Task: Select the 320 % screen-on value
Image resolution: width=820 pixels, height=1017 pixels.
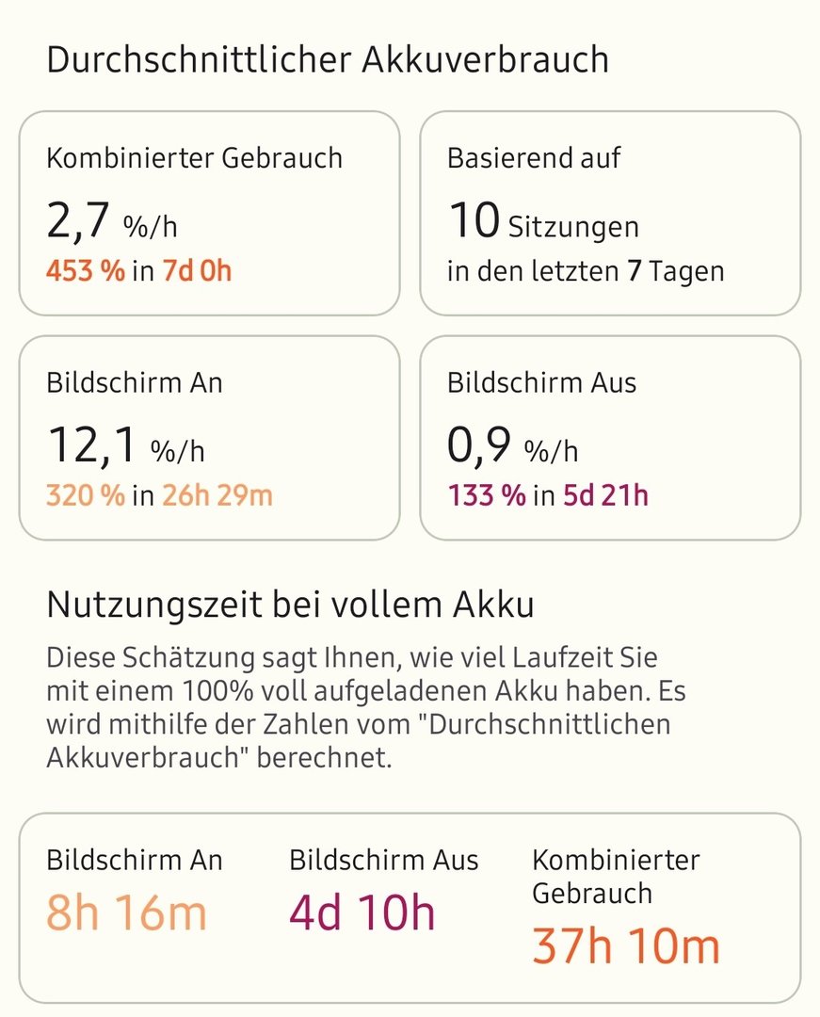Action: (86, 495)
